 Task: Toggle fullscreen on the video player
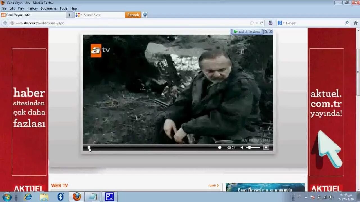coord(266,148)
